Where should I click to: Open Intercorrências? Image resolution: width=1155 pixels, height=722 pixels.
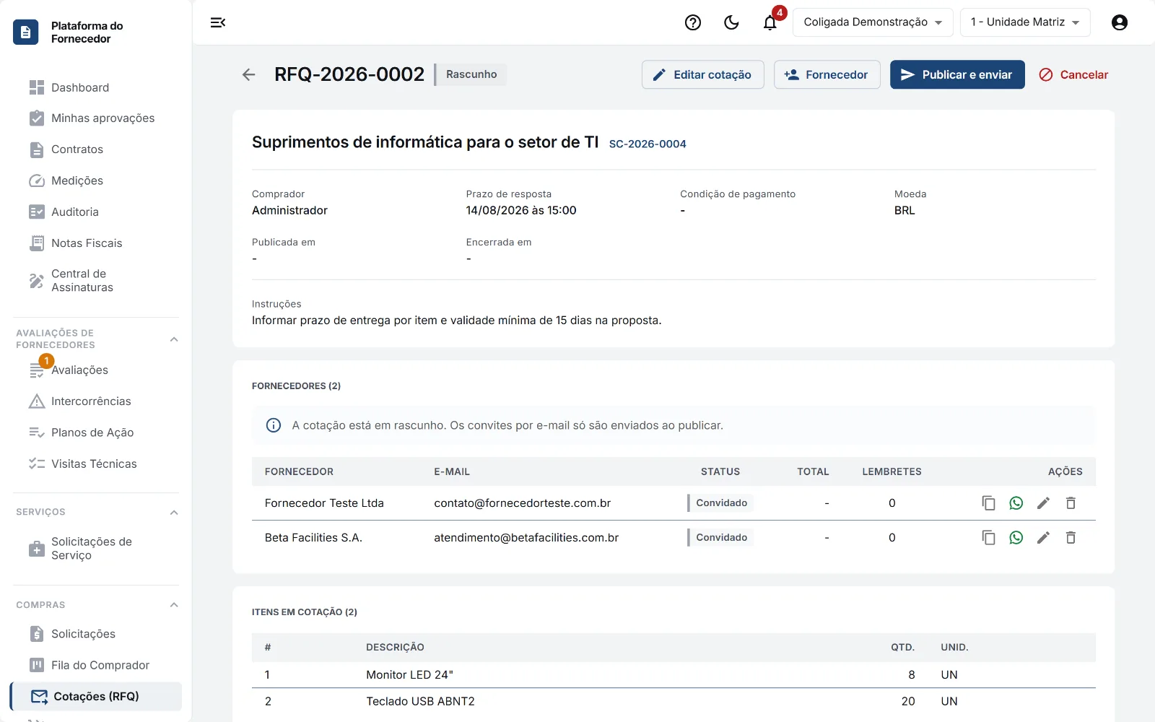96,401
